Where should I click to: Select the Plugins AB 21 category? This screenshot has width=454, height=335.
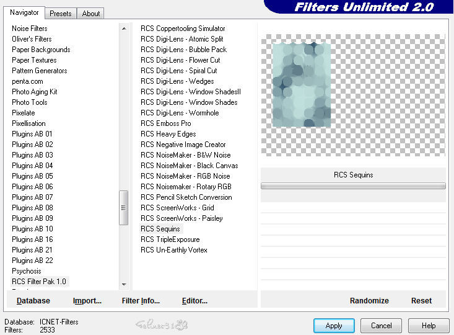[32, 250]
